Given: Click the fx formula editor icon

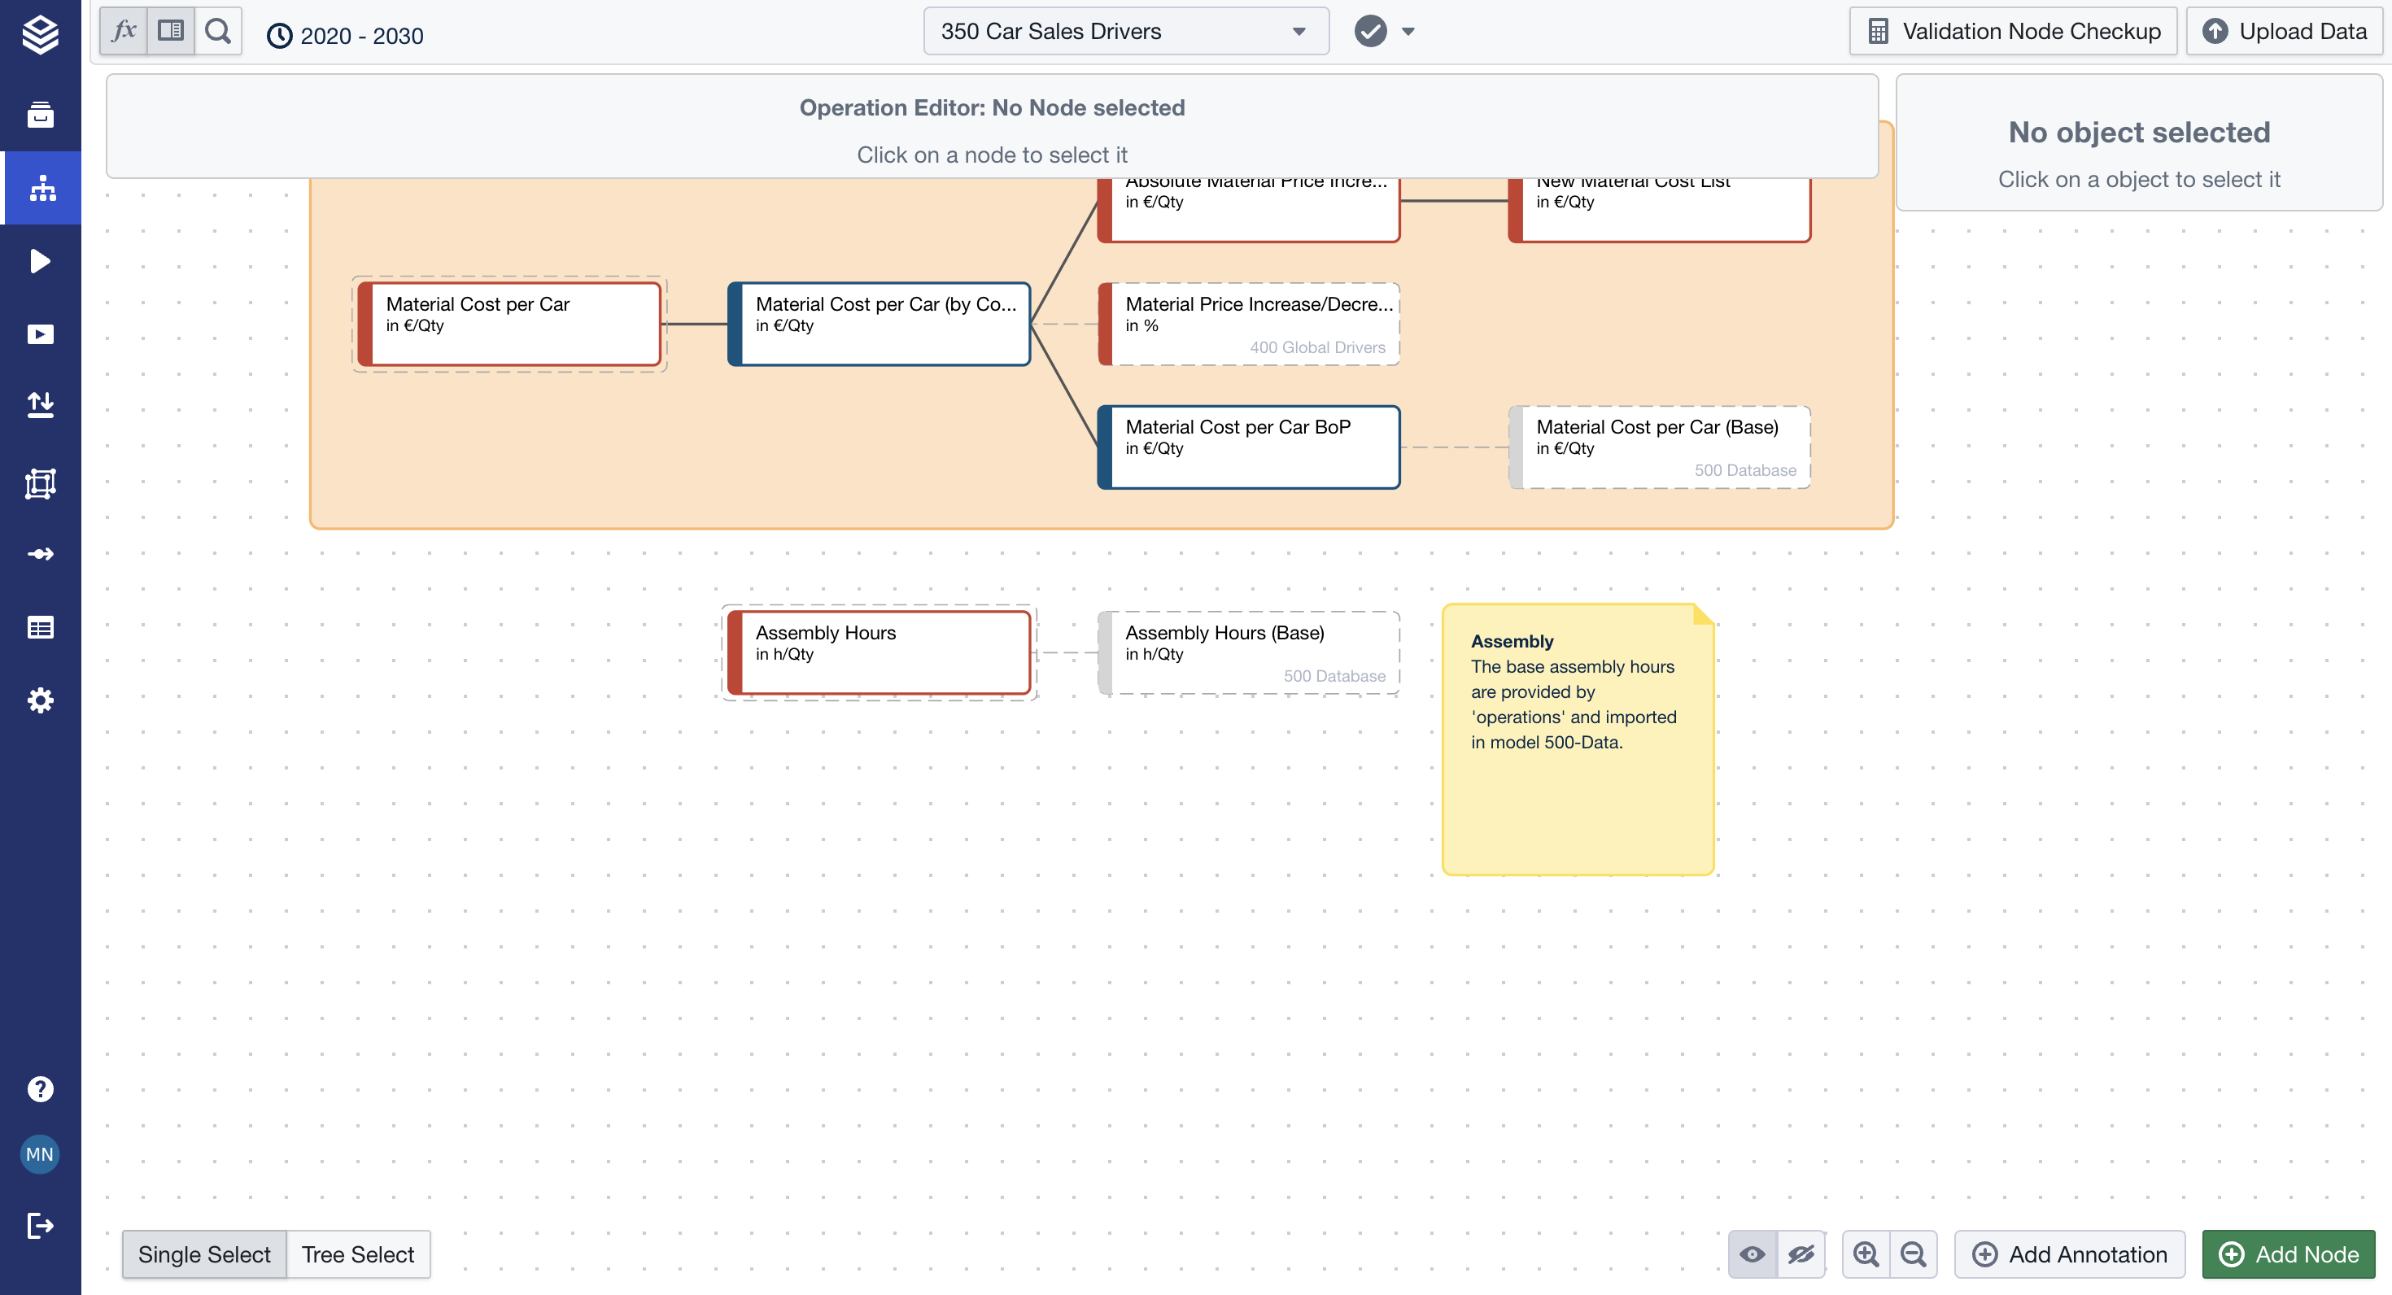Looking at the screenshot, I should [x=124, y=31].
